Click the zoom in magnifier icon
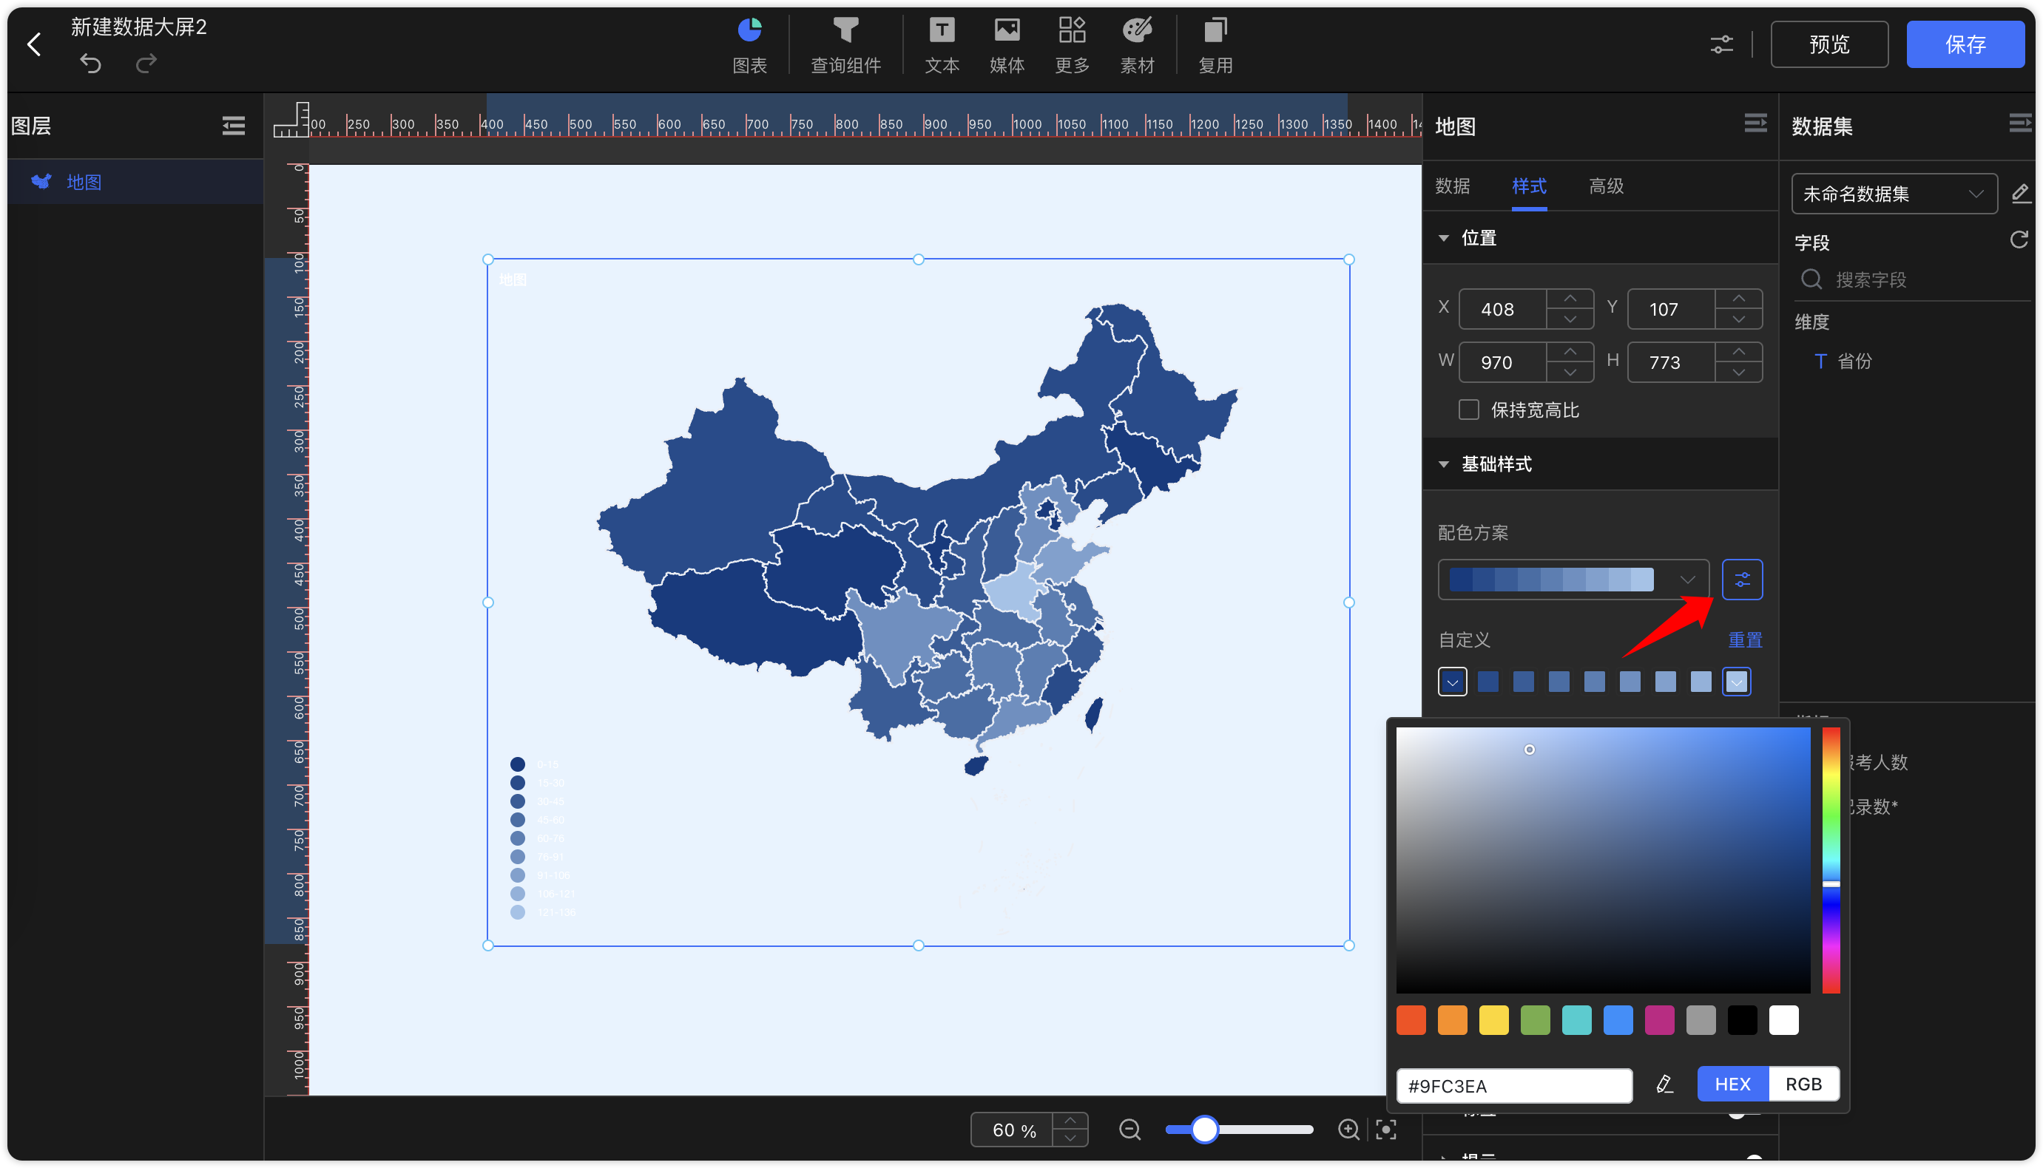The image size is (2043, 1168). 1349,1130
